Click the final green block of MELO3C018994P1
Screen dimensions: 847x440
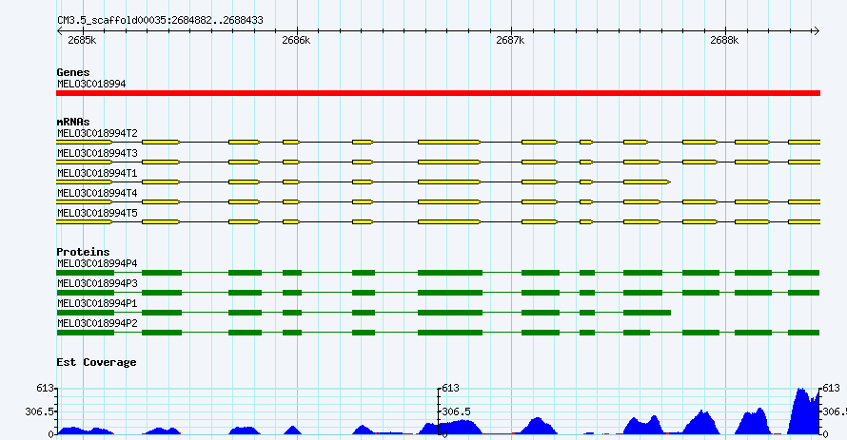647,313
